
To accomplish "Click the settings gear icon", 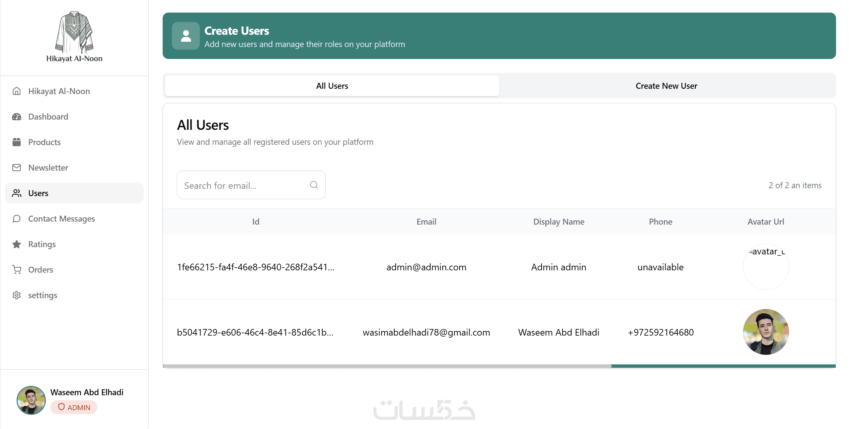I will point(17,295).
